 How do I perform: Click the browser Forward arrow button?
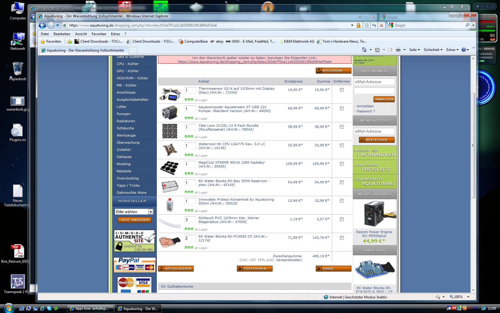[x=51, y=25]
